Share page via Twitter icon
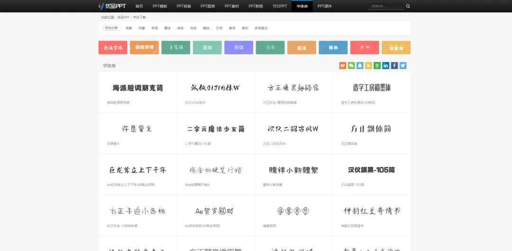Image resolution: width=512 pixels, height=251 pixels. 403,66
